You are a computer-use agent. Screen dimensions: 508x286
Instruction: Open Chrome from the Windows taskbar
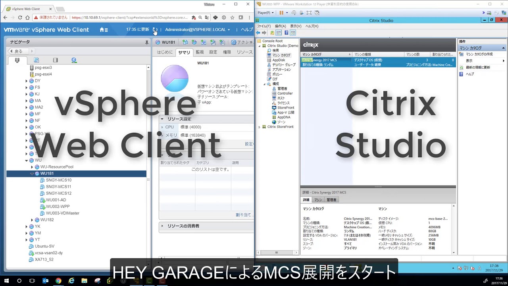58,281
